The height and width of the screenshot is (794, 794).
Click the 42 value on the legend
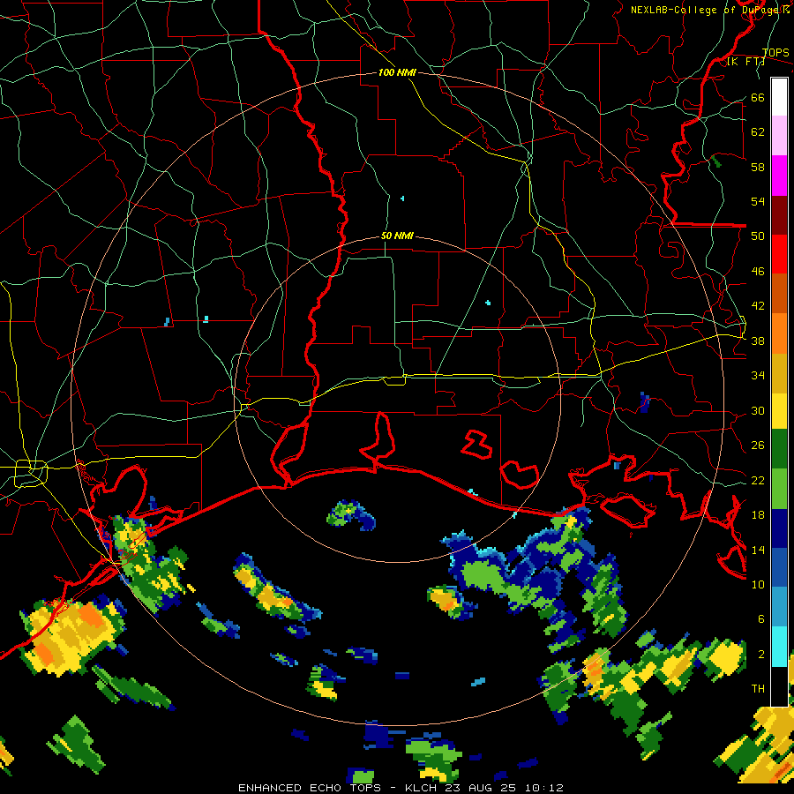pos(758,306)
